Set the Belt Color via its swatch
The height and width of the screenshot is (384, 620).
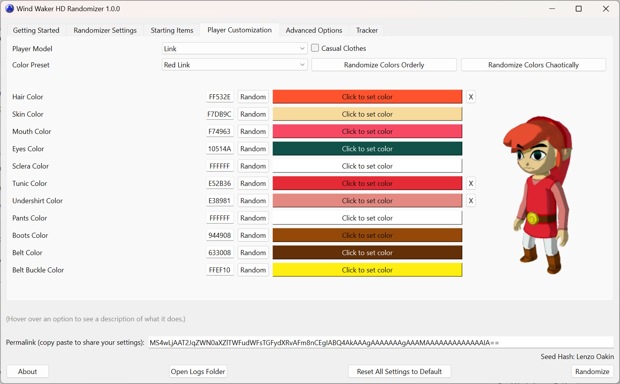(367, 253)
